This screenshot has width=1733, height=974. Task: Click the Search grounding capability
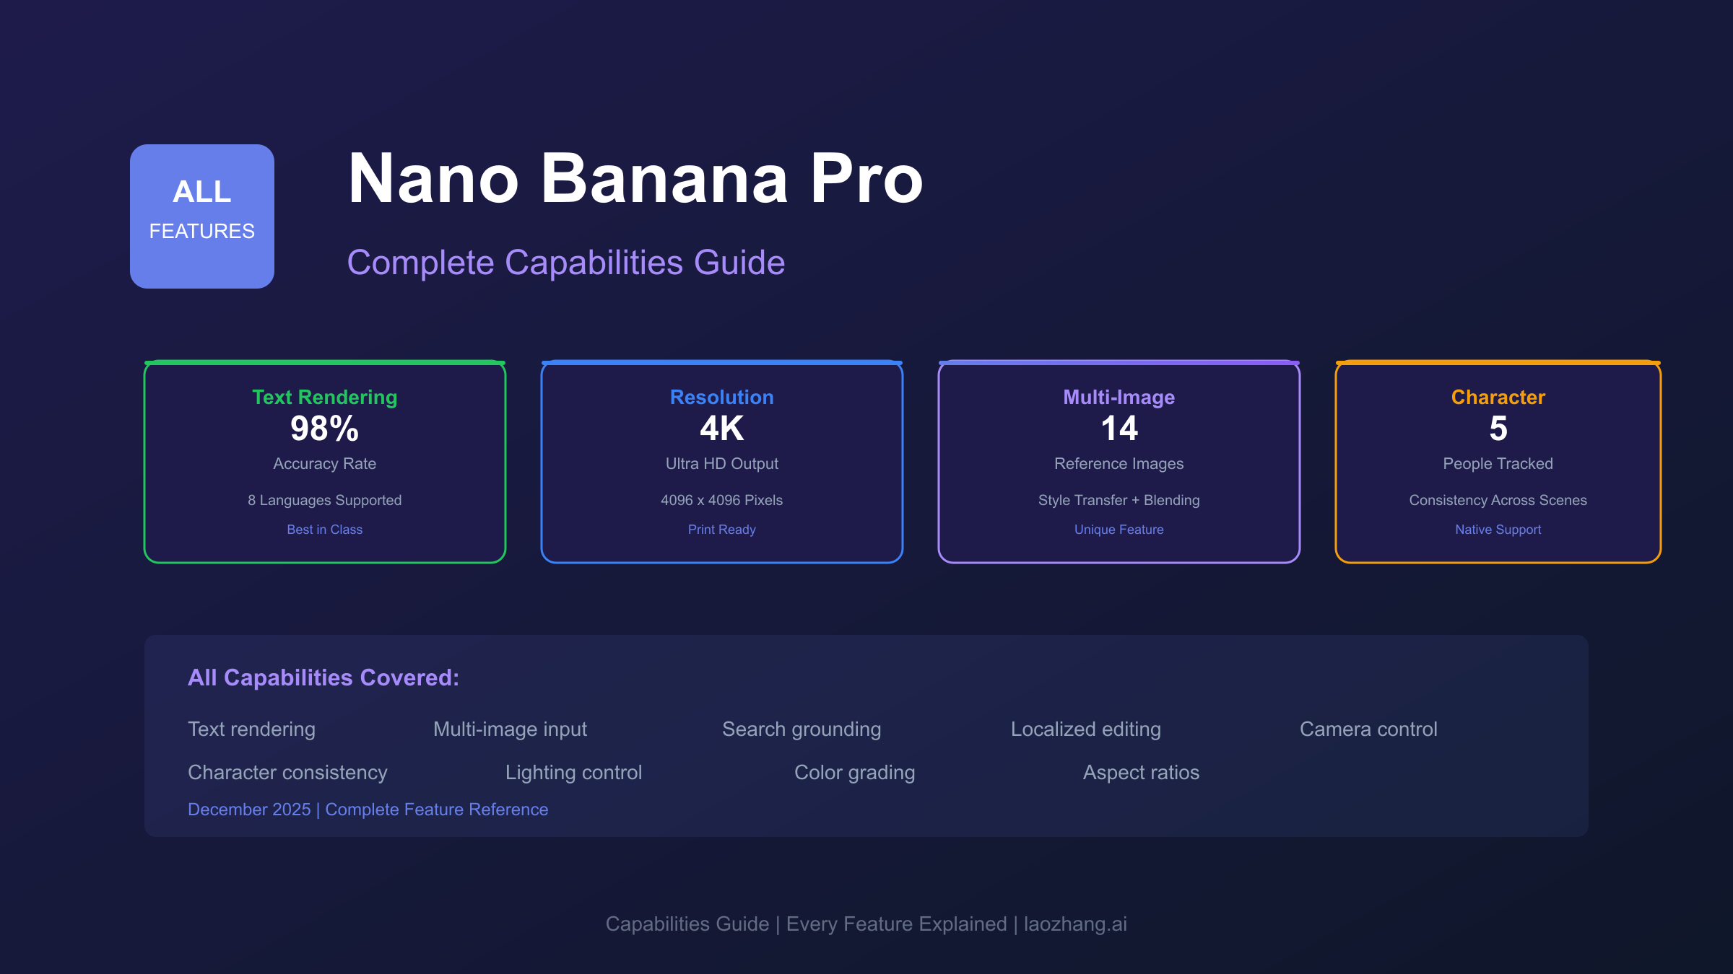click(x=802, y=729)
